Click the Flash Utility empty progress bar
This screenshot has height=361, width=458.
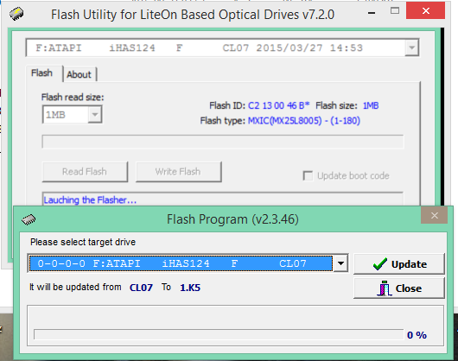click(223, 142)
